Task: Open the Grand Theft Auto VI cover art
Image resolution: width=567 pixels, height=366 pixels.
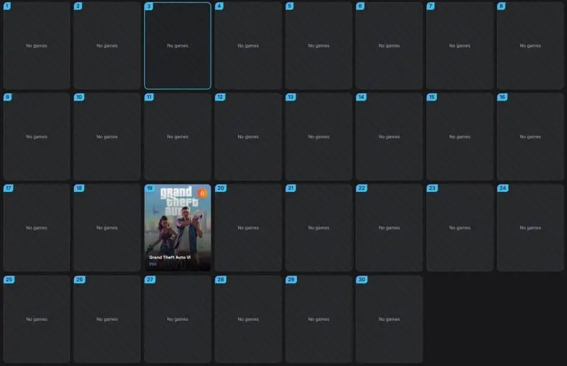Action: coord(177,227)
